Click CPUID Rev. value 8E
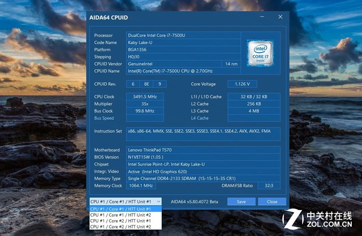Image resolution: width=362 pixels, height=236 pixels. coord(146,84)
